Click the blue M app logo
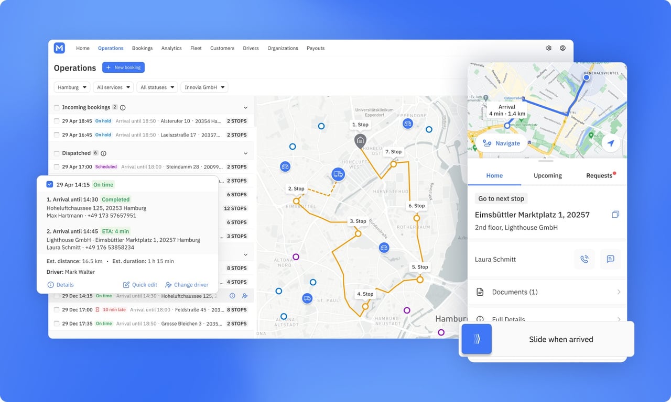 tap(59, 48)
